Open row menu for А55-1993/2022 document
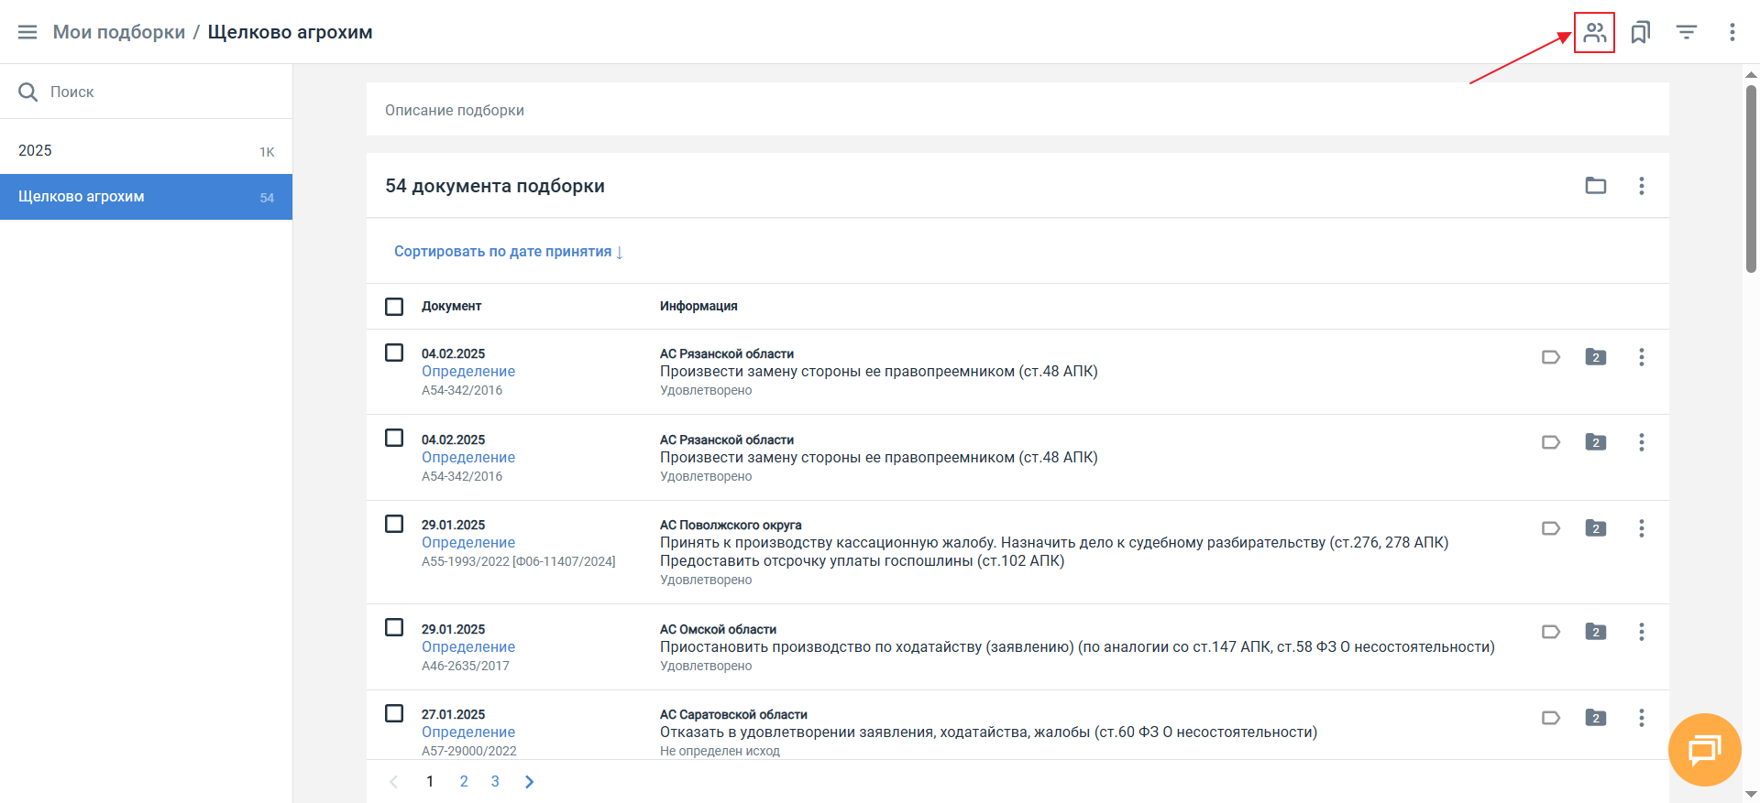The width and height of the screenshot is (1760, 803). tap(1642, 528)
